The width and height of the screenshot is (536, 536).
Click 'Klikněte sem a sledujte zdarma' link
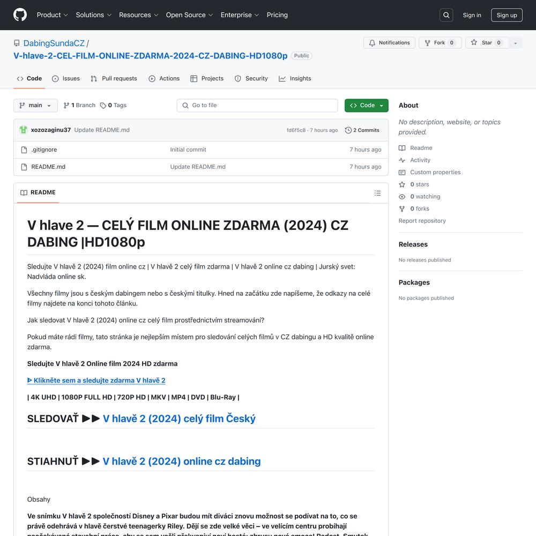tap(96, 381)
